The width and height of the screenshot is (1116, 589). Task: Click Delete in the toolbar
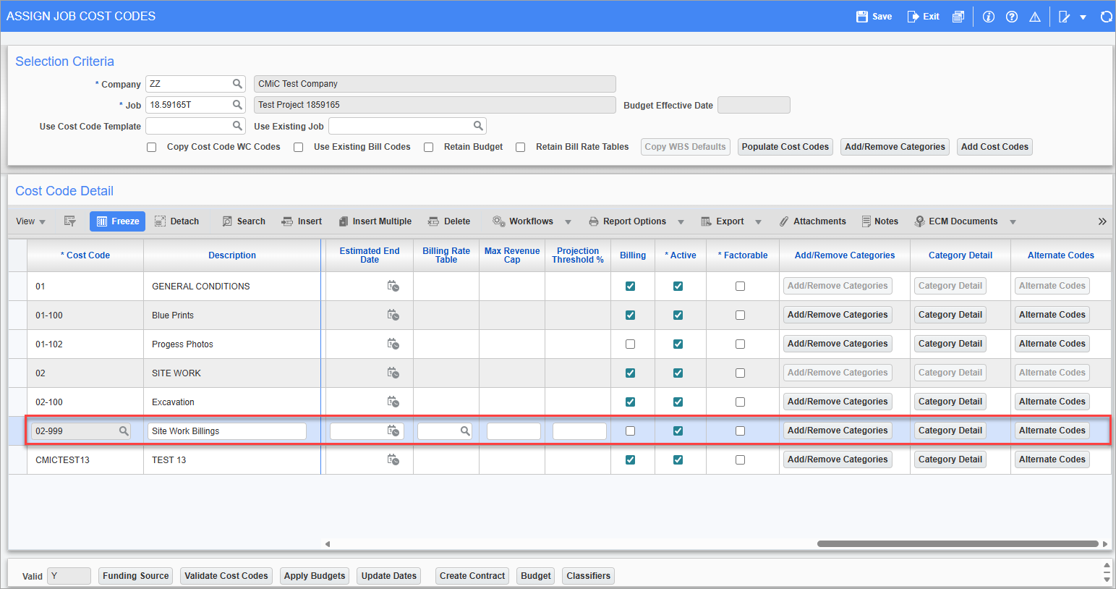click(x=449, y=221)
